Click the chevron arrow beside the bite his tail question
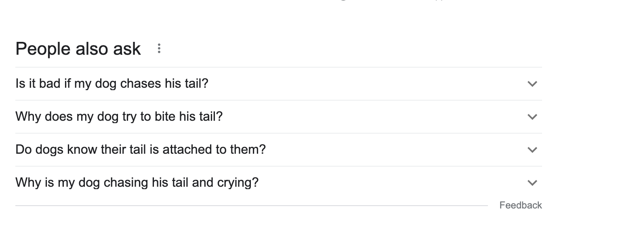The height and width of the screenshot is (231, 639). click(532, 117)
